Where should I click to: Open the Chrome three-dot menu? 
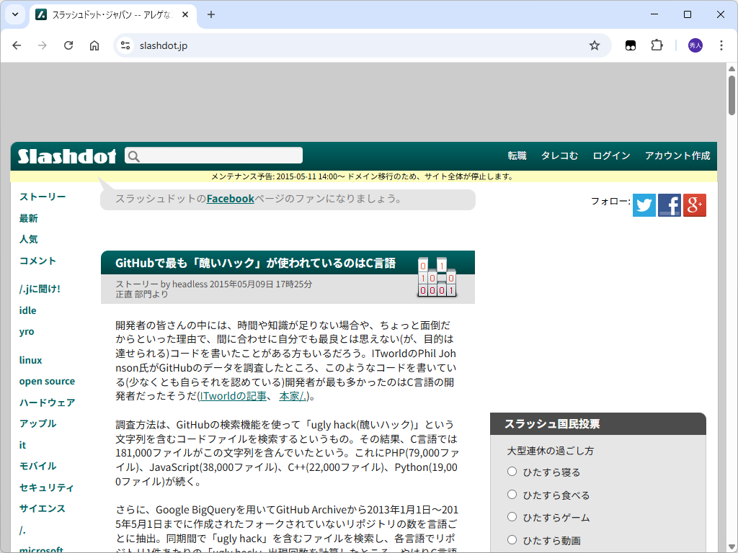click(721, 45)
